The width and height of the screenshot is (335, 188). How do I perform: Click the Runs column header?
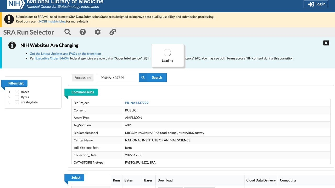(117, 180)
